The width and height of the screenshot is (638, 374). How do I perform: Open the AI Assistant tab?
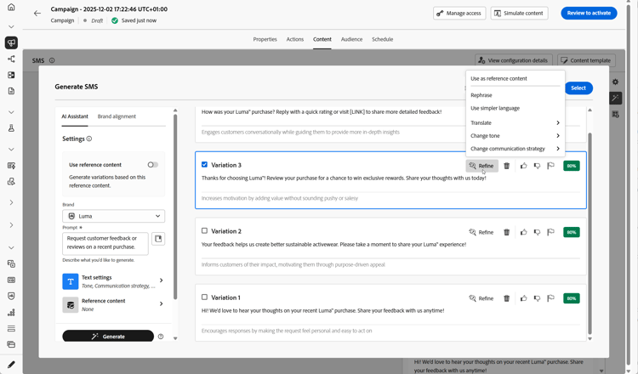pos(75,116)
